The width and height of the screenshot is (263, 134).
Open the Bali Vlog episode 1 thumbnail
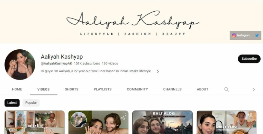coord(162,122)
